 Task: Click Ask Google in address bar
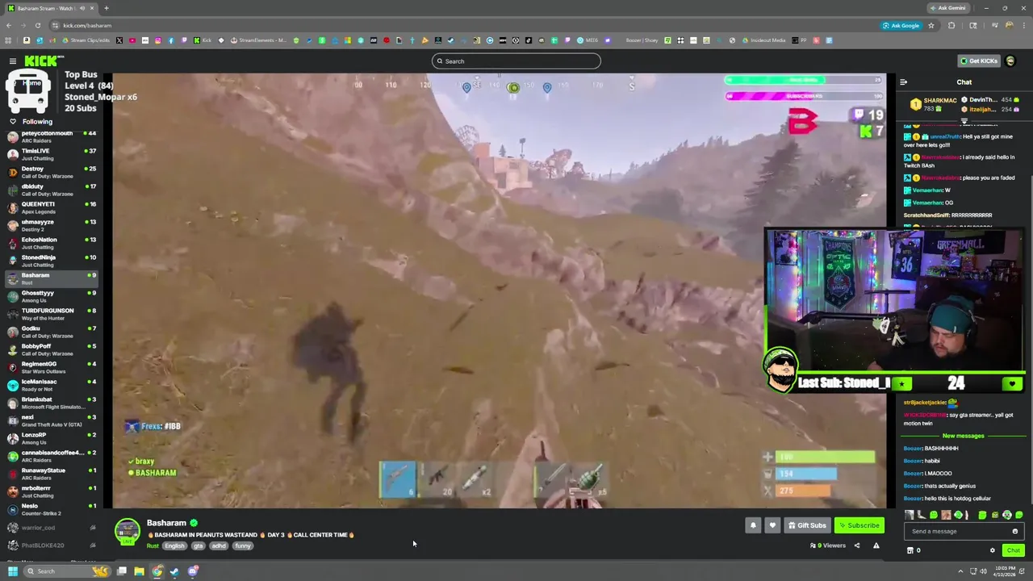(x=901, y=26)
